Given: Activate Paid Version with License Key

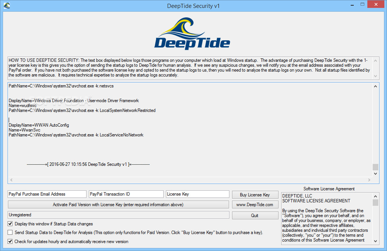Looking at the screenshot, I should coord(118,205).
